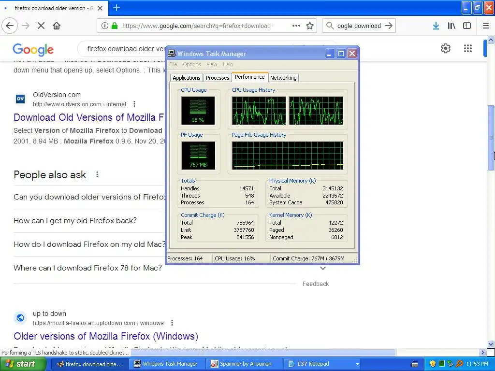Click the search bar magnifier icon
The image size is (495, 371).
tap(330, 26)
